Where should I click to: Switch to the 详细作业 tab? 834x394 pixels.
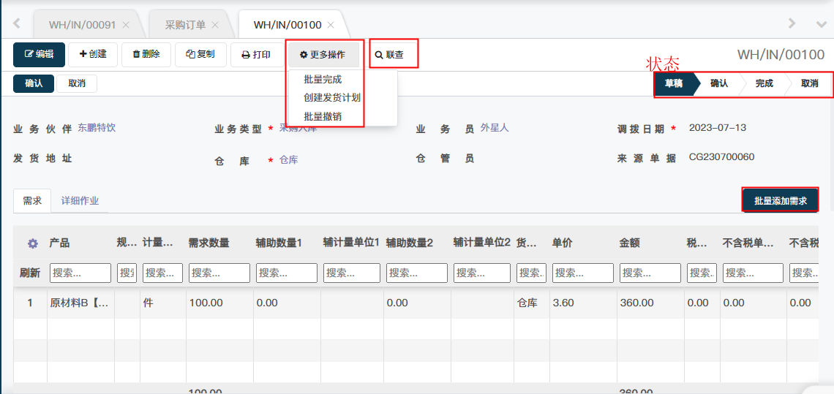[x=80, y=201]
